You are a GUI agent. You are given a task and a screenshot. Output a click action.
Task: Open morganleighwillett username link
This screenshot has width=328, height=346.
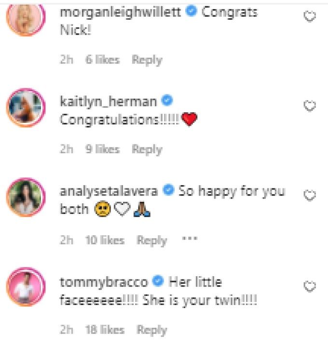(x=121, y=12)
